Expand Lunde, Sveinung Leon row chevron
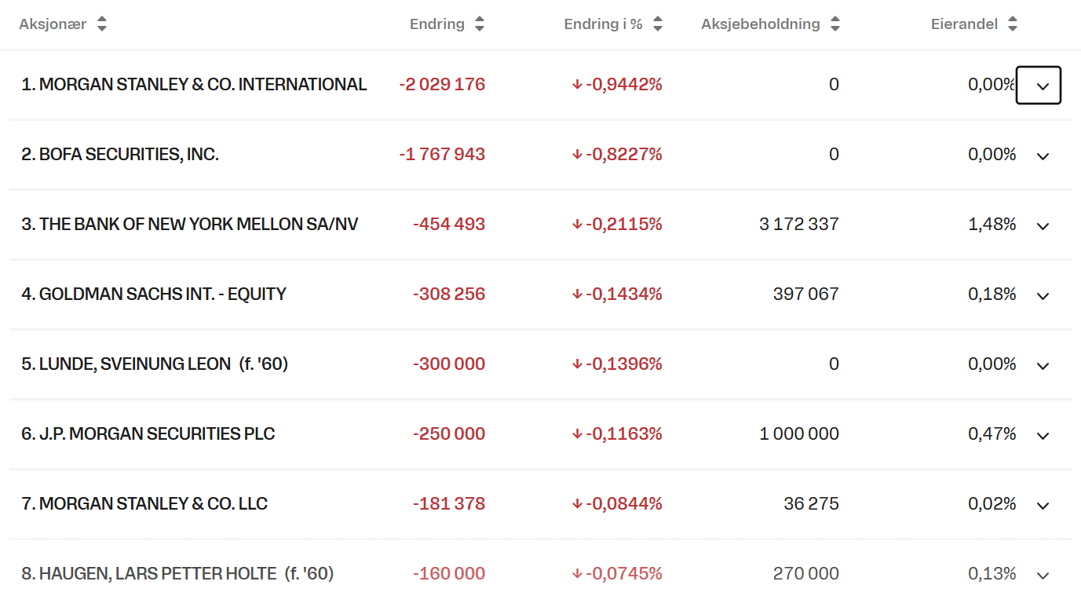Viewport: 1081px width, 607px height. tap(1043, 365)
